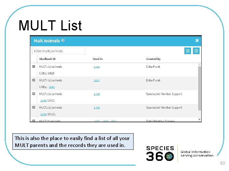Viewport: 229px width, 171px height.
Task: Sort by the Created By column header
Action: pos(153,59)
